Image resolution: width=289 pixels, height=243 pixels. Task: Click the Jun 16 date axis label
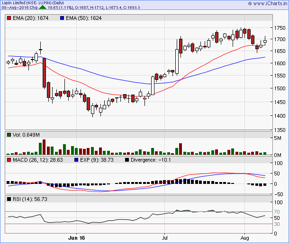(76, 238)
